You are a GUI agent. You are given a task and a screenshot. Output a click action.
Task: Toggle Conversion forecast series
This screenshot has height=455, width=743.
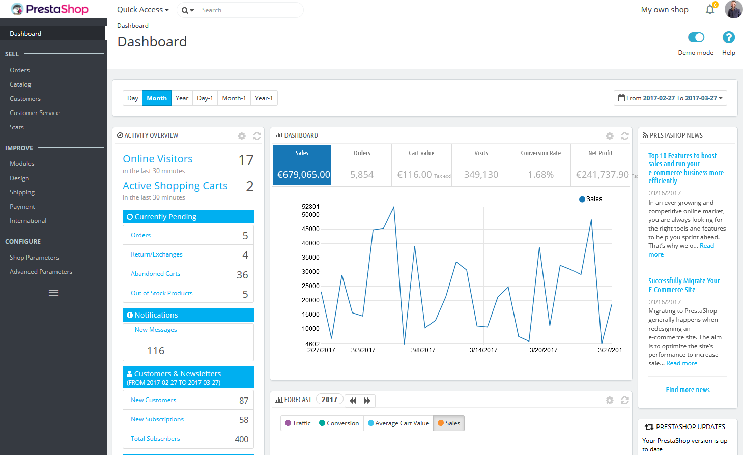pyautogui.click(x=339, y=423)
